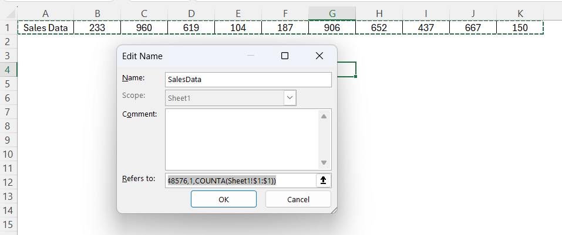Image resolution: width=562 pixels, height=235 pixels.
Task: Click column C header
Action: click(x=144, y=13)
